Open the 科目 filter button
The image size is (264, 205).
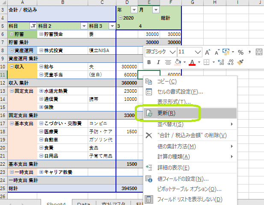point(33,26)
